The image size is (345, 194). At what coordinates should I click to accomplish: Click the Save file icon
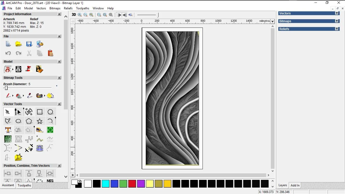coord(29,44)
